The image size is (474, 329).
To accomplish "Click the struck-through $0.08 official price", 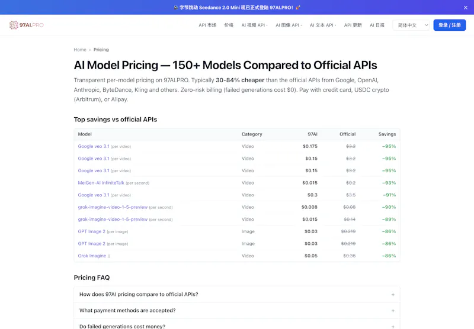I will pos(349,207).
